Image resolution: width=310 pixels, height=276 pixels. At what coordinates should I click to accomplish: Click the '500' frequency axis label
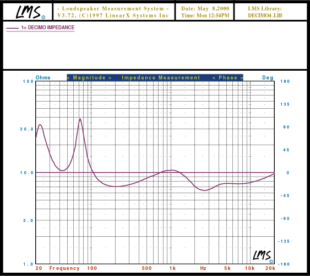(x=146, y=268)
